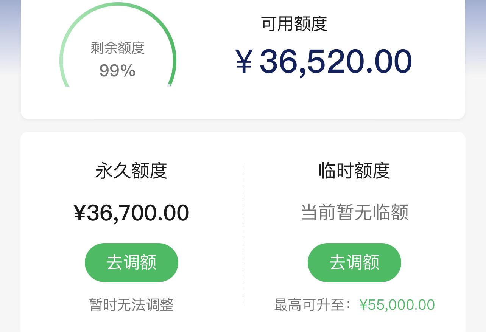Click the ¥ symbol in green ¥55,000.00

(363, 305)
